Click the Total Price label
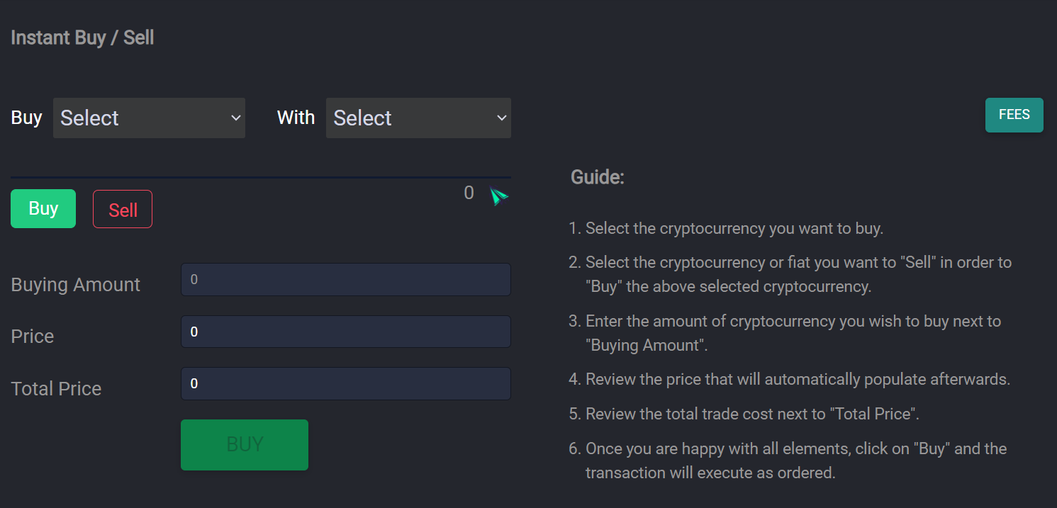This screenshot has height=508, width=1057. click(x=56, y=388)
